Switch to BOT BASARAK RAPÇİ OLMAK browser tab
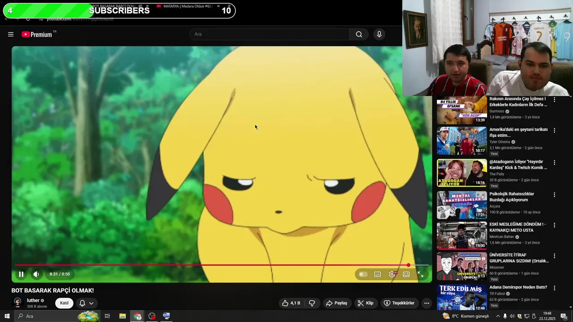573x322 pixels. 114,6
